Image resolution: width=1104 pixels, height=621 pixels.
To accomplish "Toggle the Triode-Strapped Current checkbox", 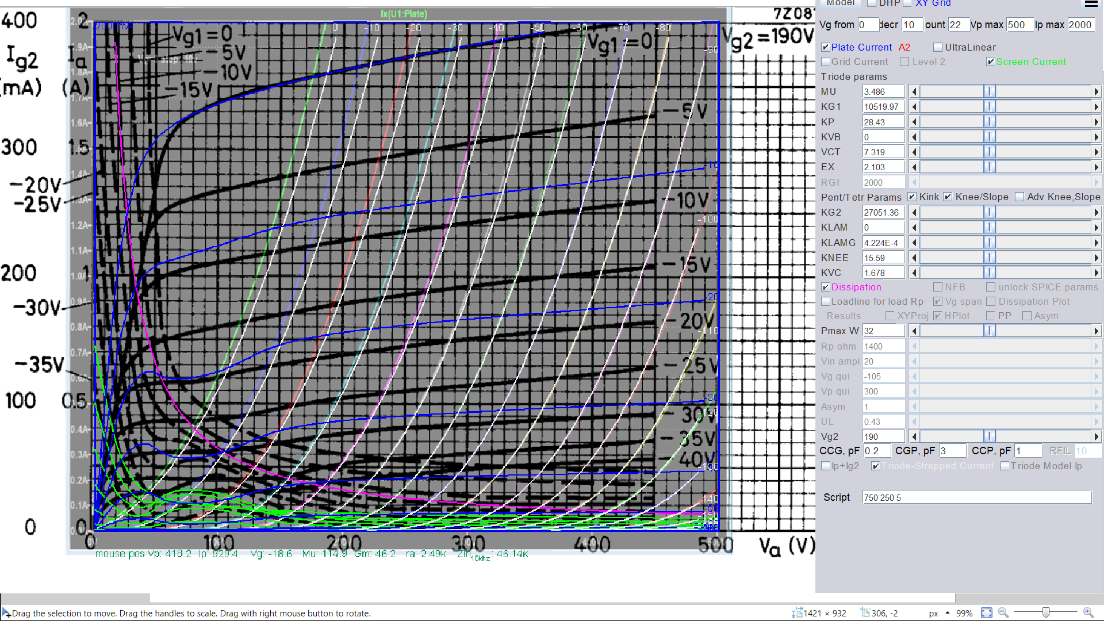I will pos(875,466).
